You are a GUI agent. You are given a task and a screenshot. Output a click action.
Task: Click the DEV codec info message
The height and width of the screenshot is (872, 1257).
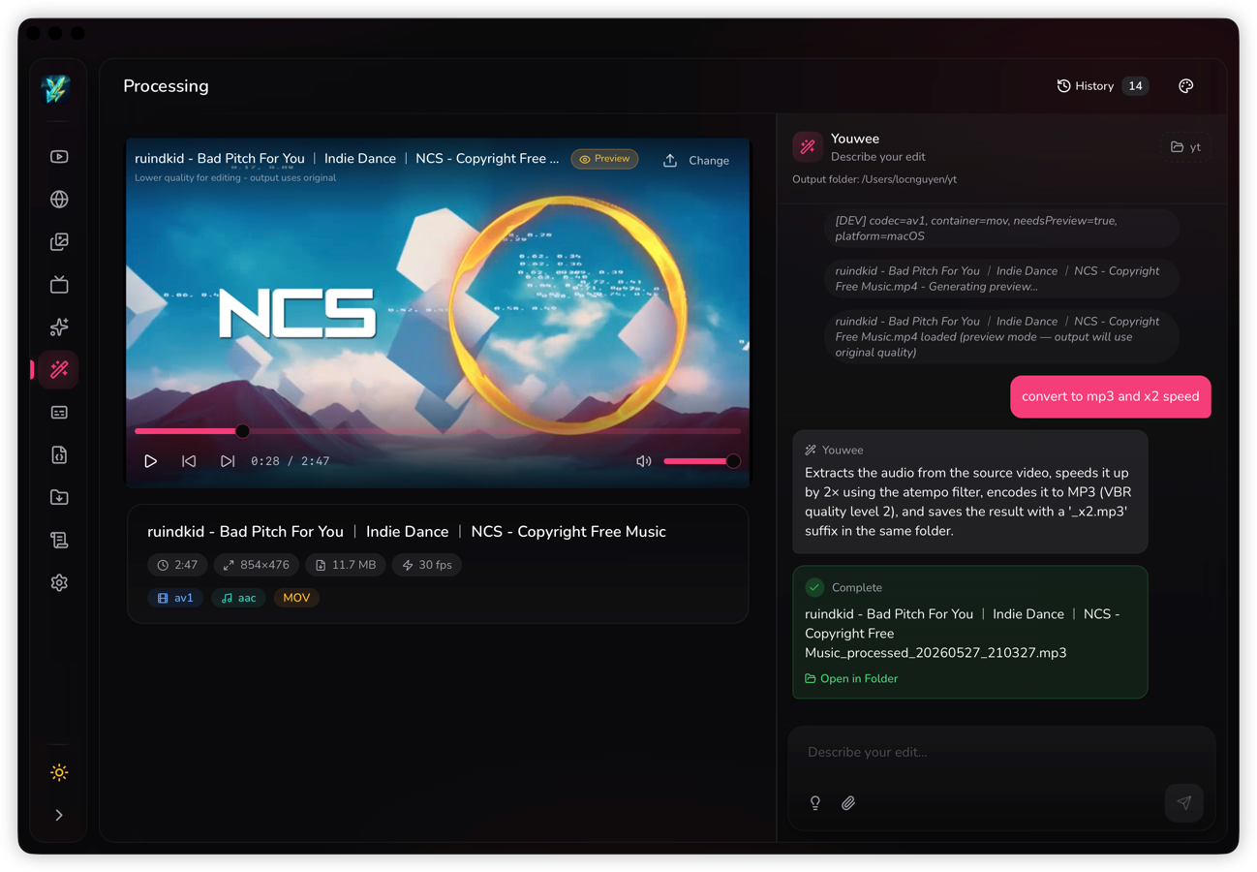1002,229
